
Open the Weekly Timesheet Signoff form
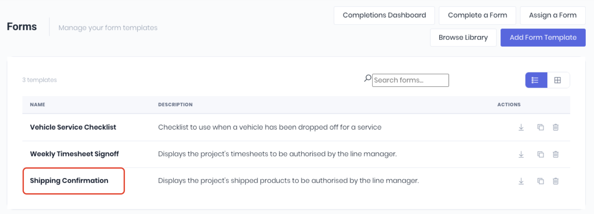point(74,154)
